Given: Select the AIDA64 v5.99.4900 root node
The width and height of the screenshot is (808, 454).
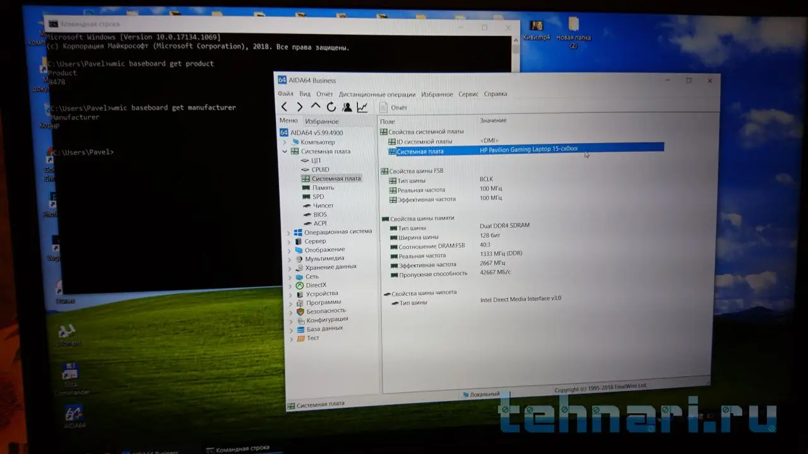Looking at the screenshot, I should 311,132.
